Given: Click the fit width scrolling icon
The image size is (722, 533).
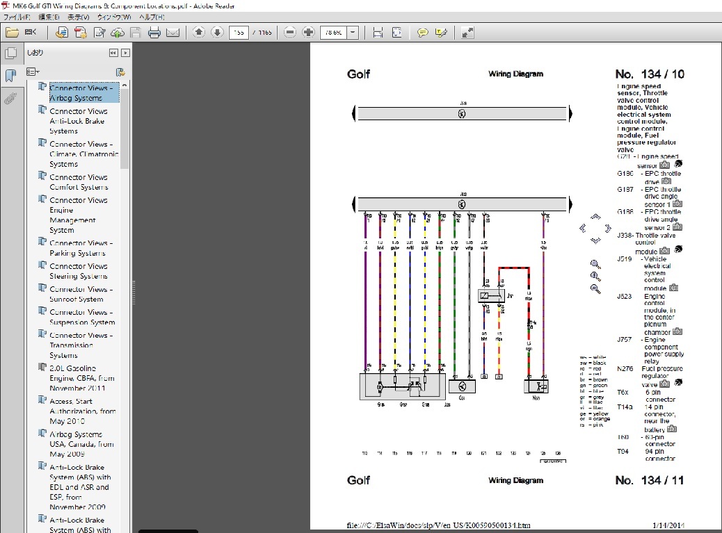Looking at the screenshot, I should (x=378, y=32).
